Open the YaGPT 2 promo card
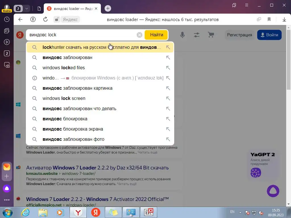The image size is (291, 218). (x=263, y=165)
